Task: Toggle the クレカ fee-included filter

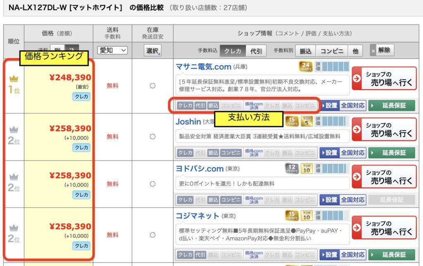Action: [233, 51]
